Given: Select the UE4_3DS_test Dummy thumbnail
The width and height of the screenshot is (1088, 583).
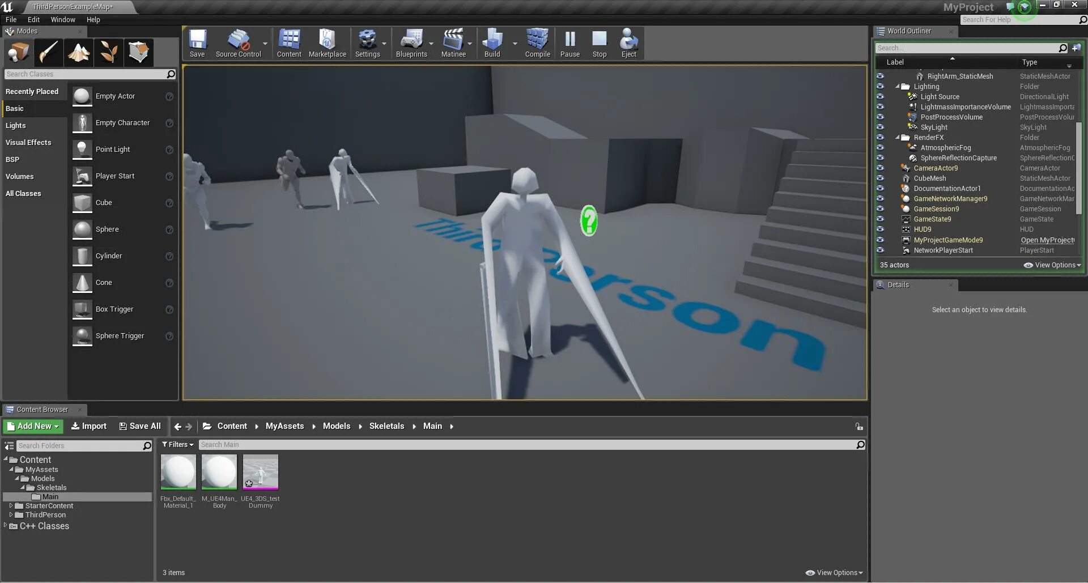Looking at the screenshot, I should click(261, 471).
